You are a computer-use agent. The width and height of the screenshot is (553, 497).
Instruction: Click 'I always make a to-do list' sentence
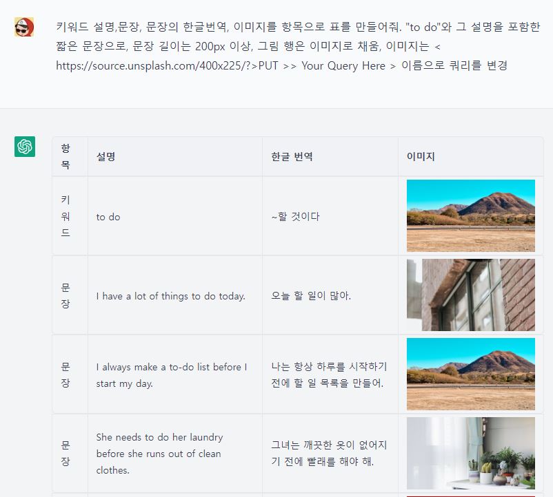pyautogui.click(x=172, y=375)
